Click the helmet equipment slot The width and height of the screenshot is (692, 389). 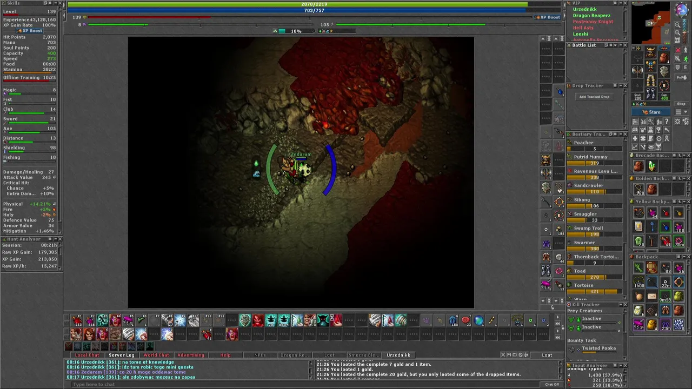(650, 52)
